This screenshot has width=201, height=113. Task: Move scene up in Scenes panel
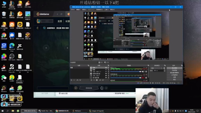coord(77,80)
